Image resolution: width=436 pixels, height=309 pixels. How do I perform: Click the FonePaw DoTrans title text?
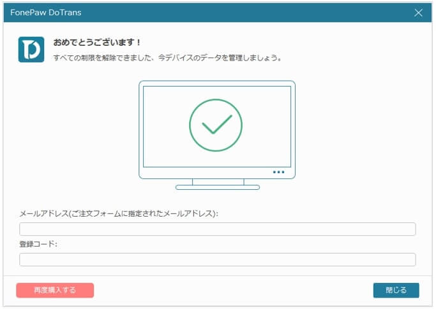46,13
